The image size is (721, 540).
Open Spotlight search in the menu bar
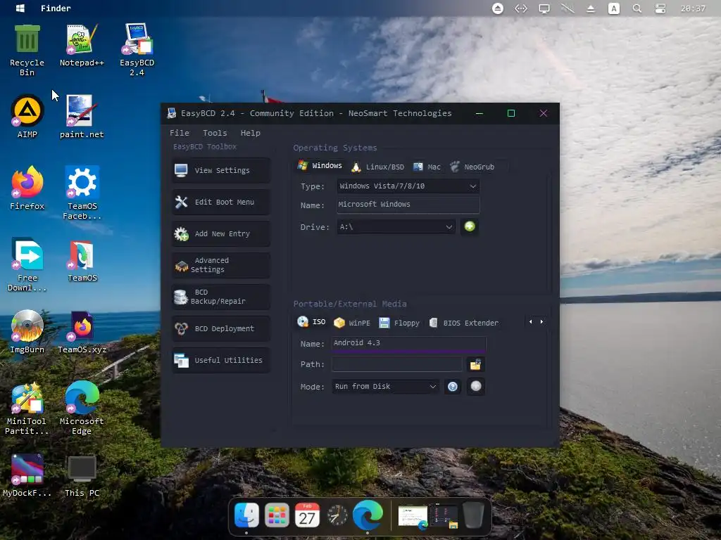coord(637,8)
